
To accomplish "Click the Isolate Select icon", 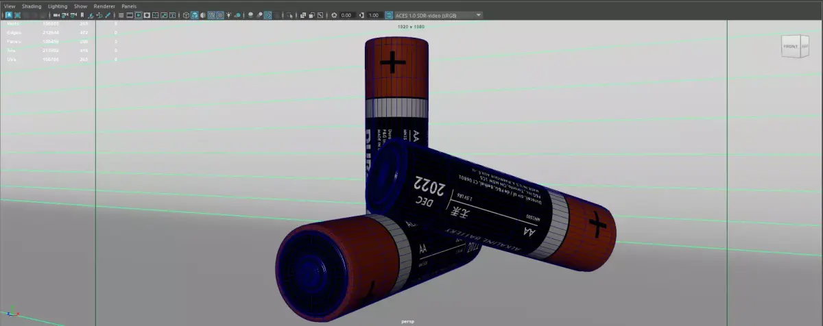I will [x=289, y=15].
